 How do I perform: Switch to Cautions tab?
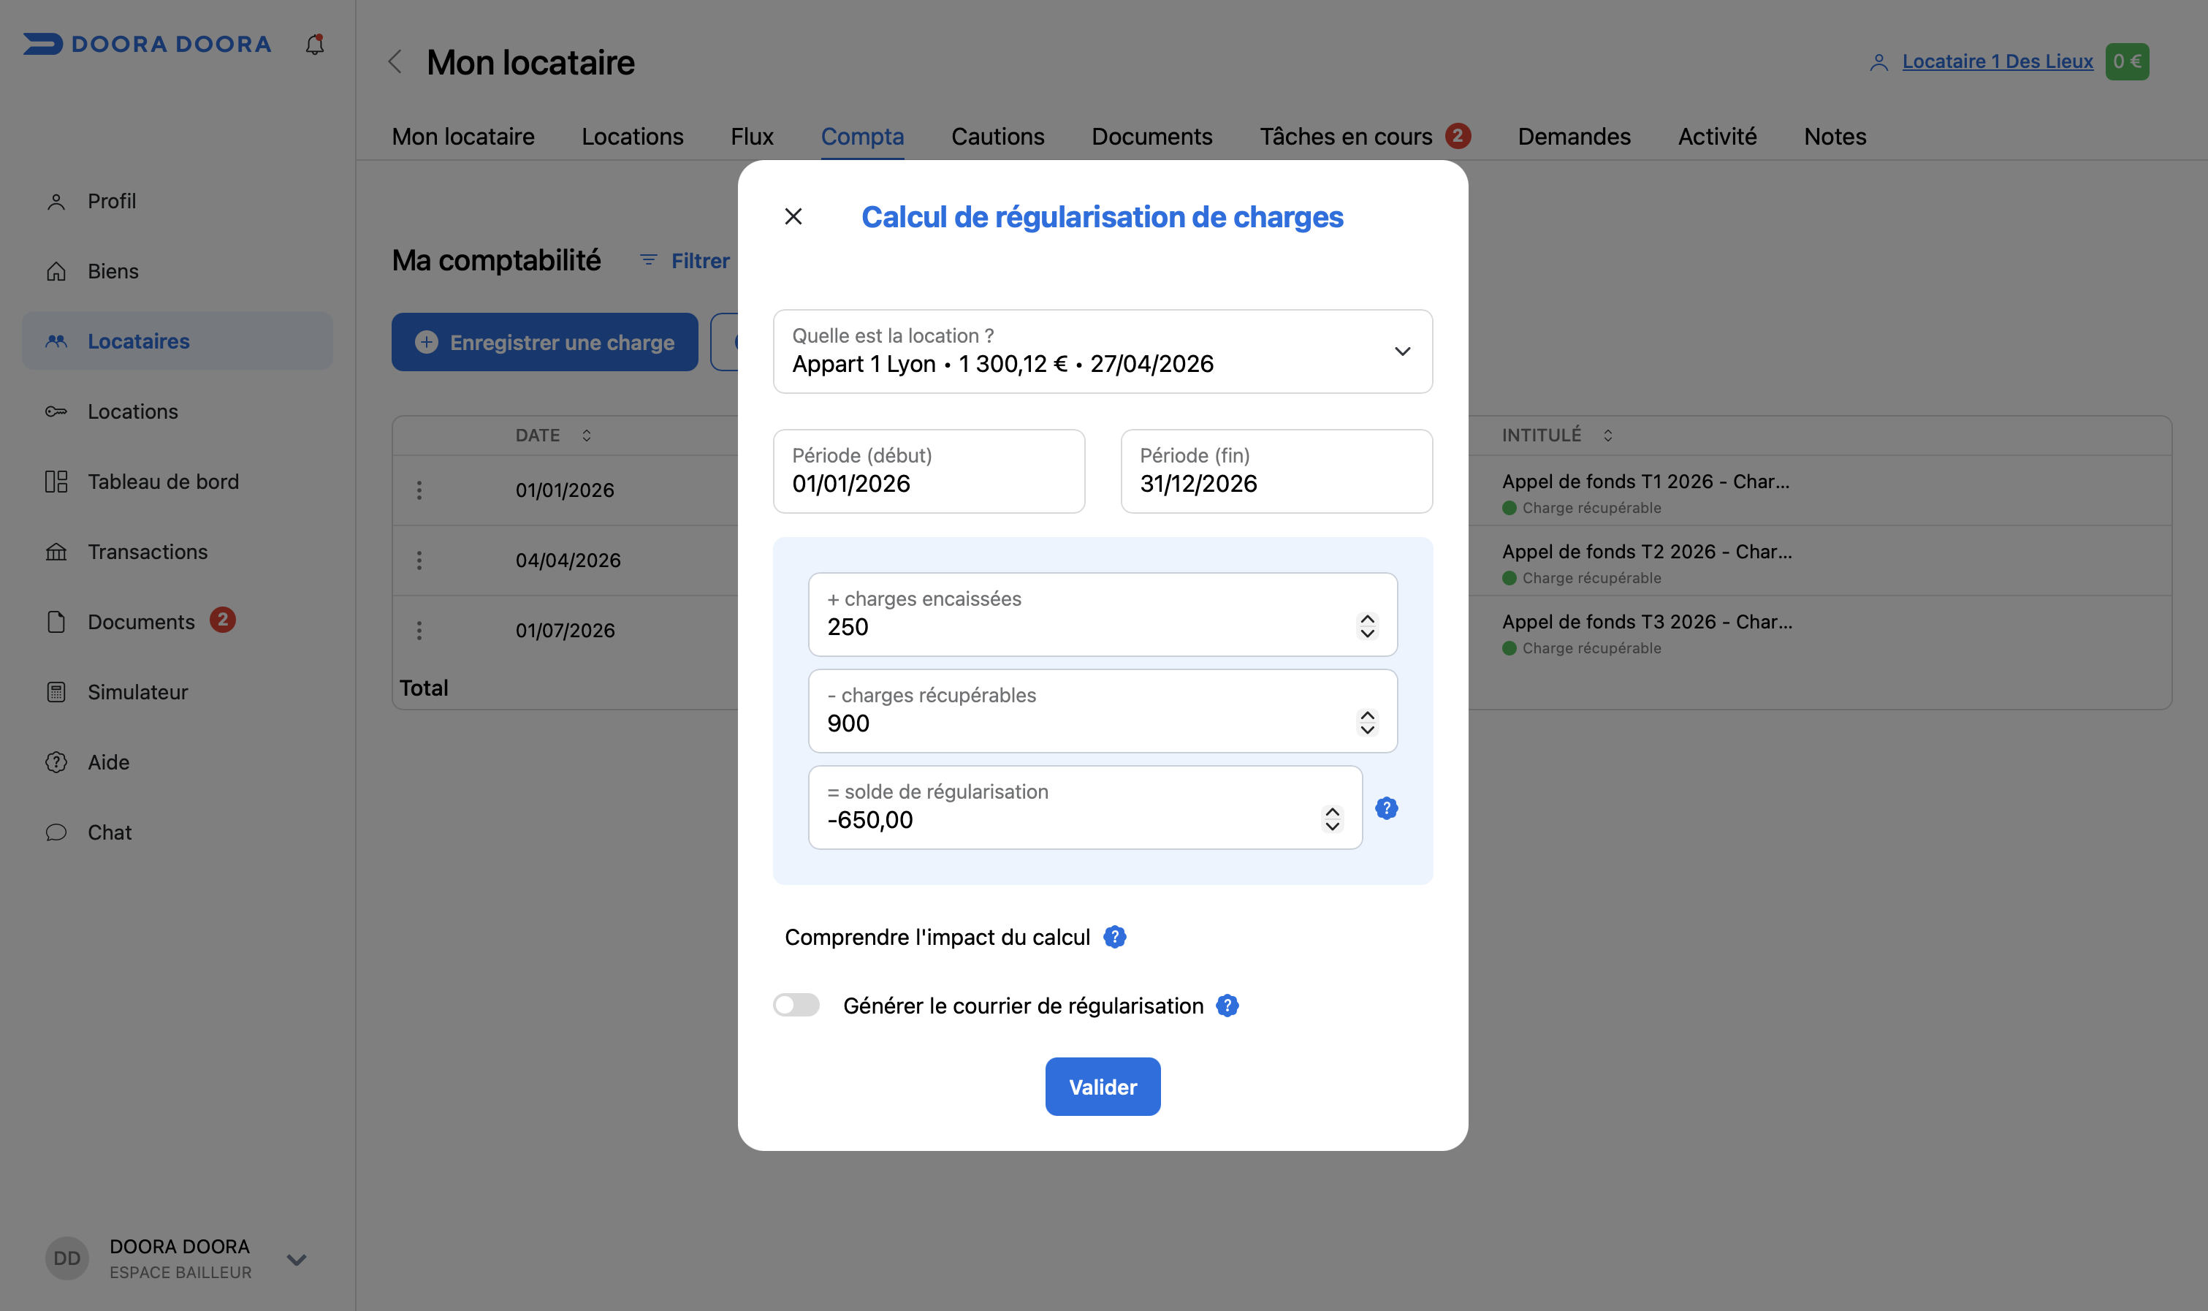(x=997, y=137)
